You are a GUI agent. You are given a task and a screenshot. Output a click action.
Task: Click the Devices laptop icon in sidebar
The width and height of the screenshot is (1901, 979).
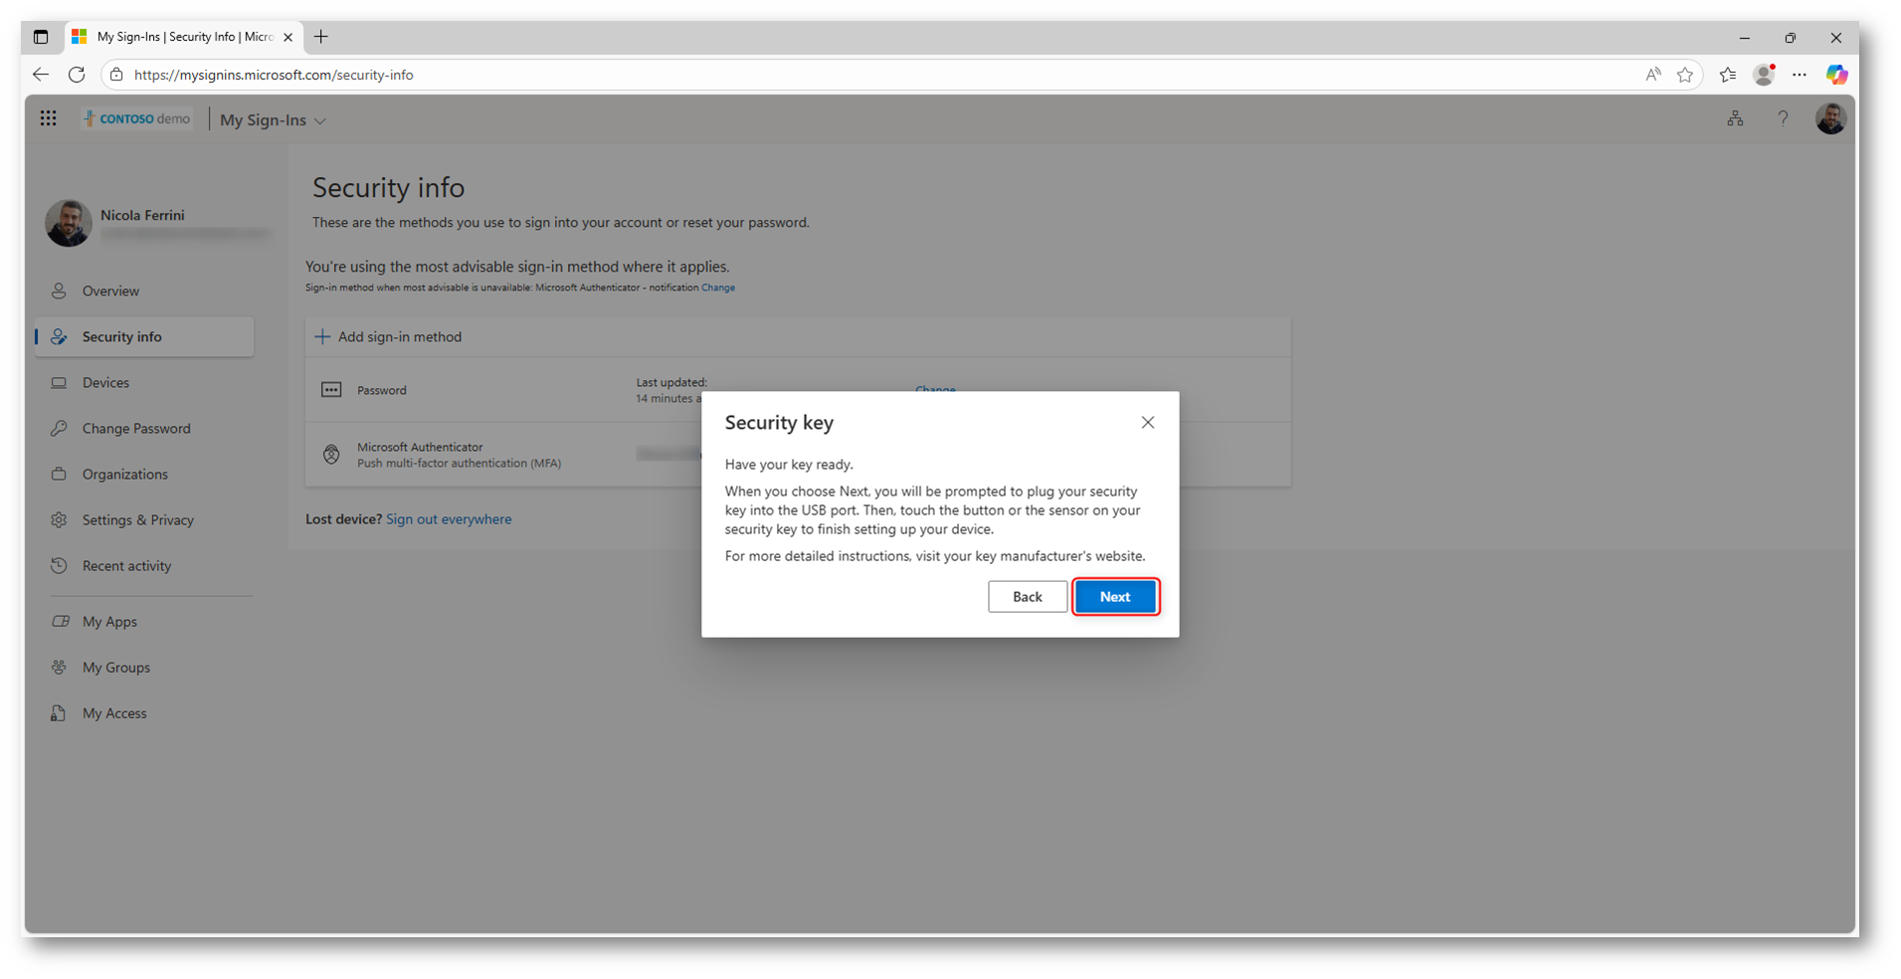(59, 383)
